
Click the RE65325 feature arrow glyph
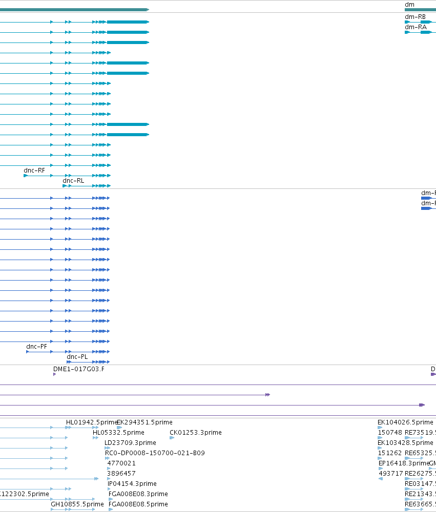click(414, 458)
